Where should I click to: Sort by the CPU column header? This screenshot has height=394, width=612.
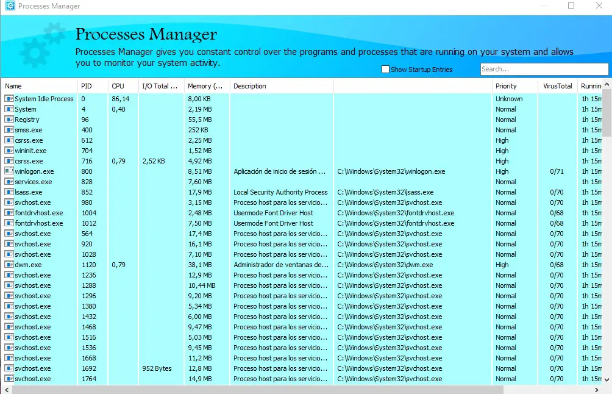point(123,86)
